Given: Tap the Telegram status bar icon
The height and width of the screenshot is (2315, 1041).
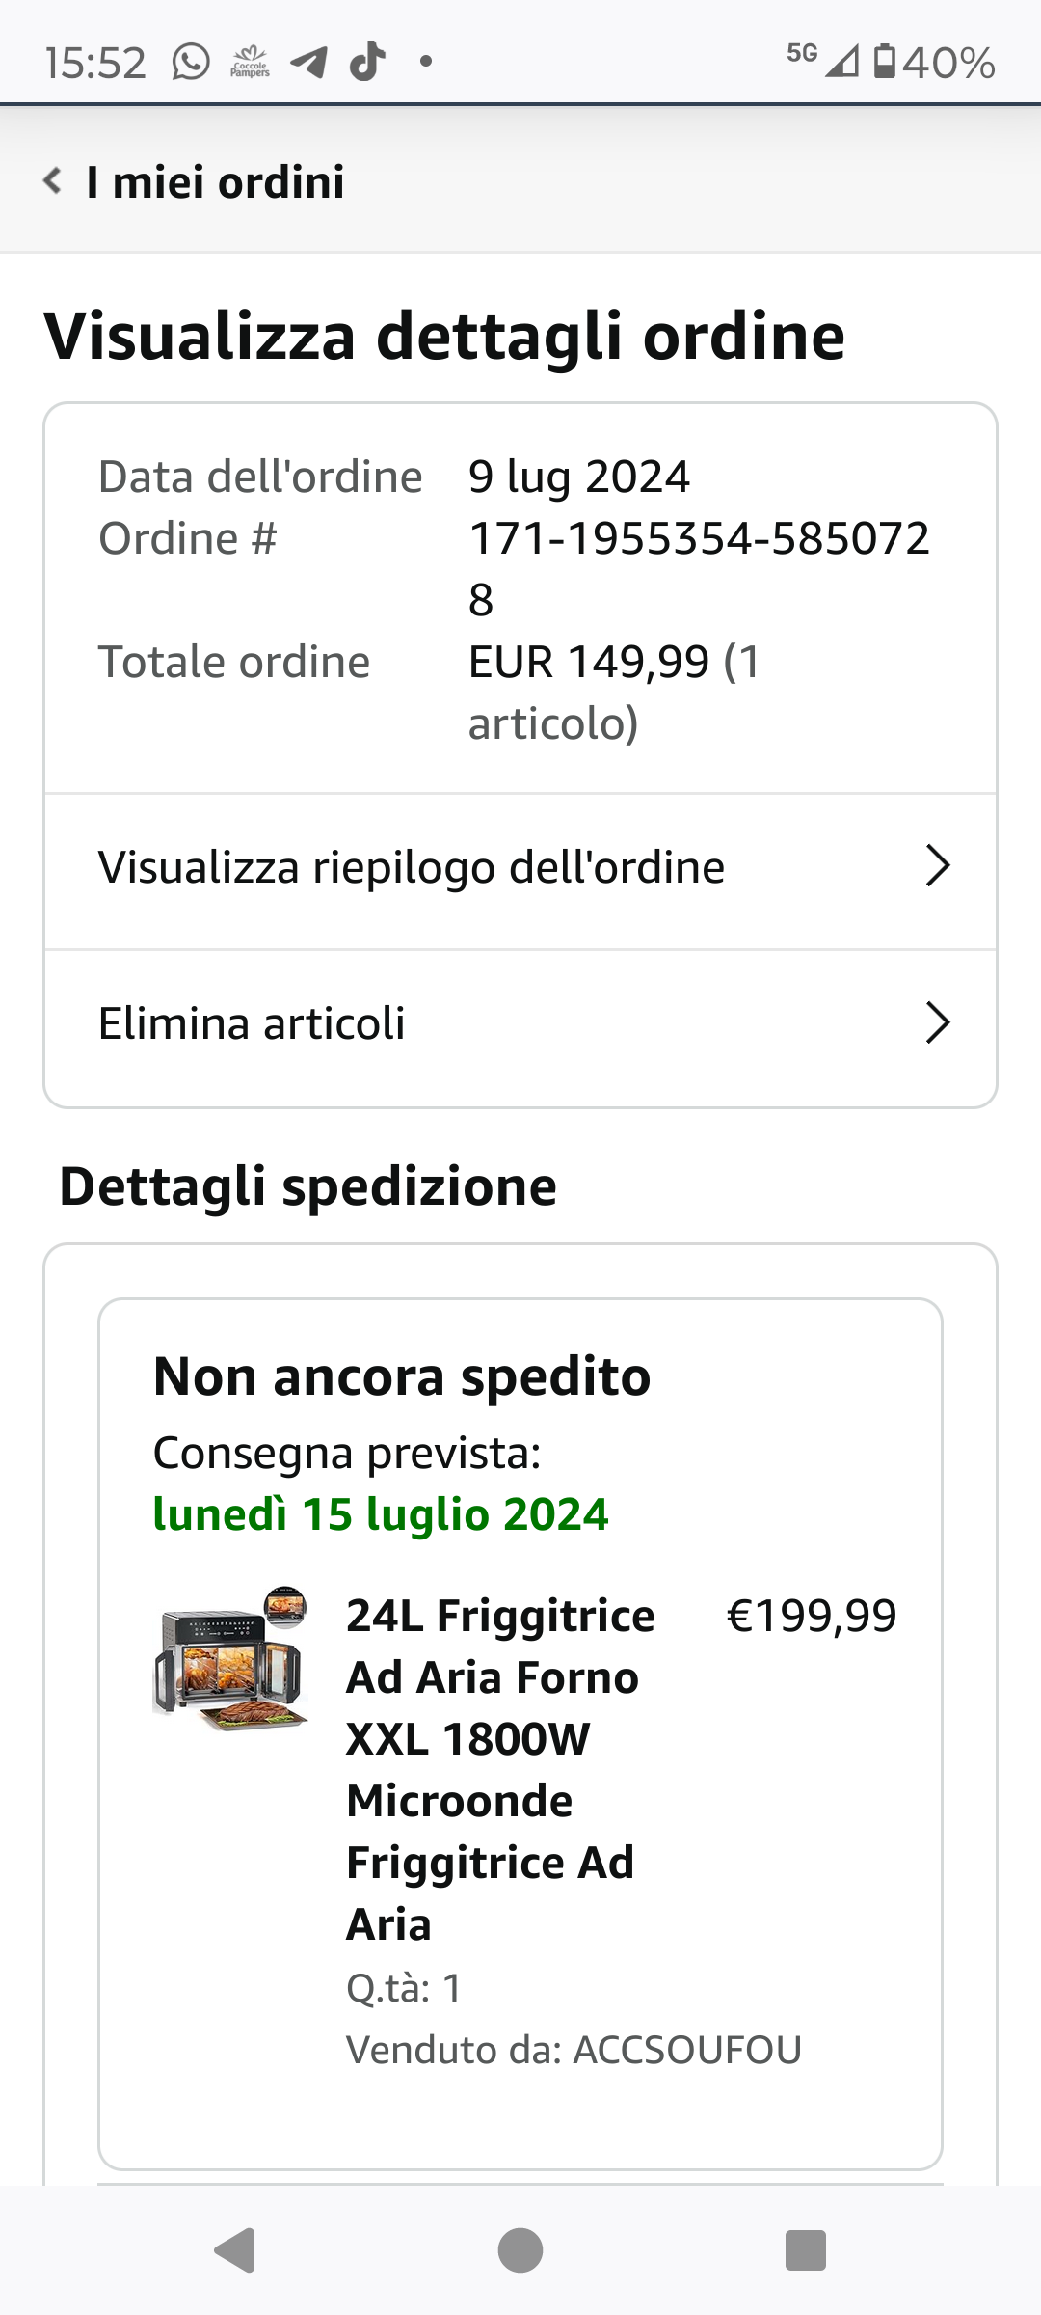Looking at the screenshot, I should click(x=309, y=63).
